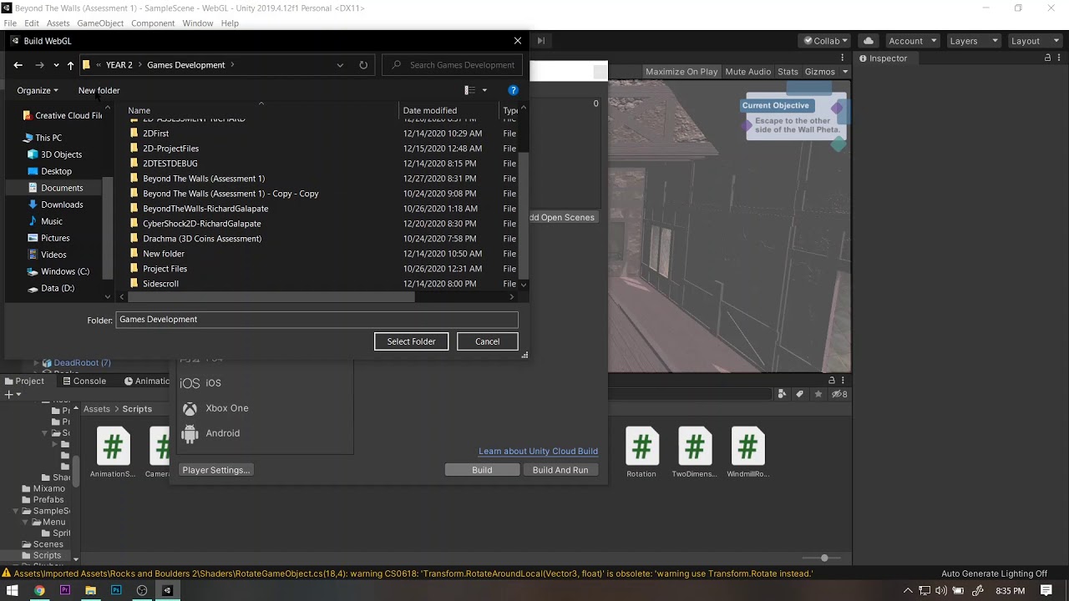Open Windows Start menu

(12, 590)
